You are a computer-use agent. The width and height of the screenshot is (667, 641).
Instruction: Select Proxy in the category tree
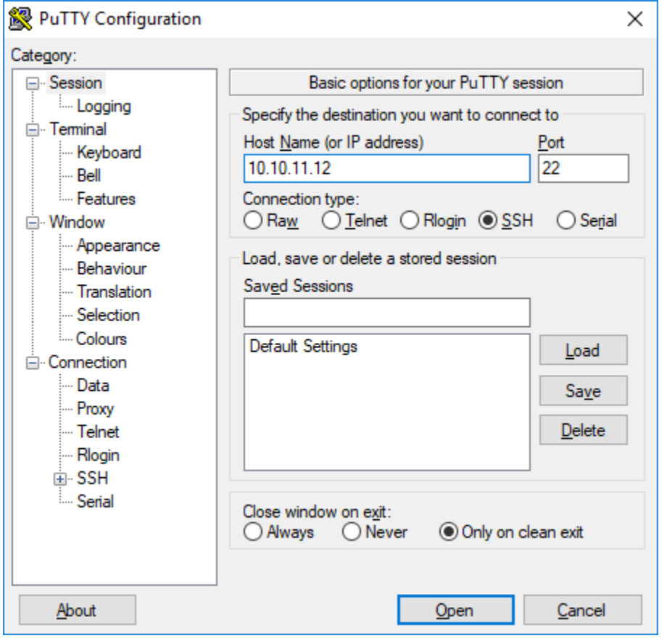point(95,409)
